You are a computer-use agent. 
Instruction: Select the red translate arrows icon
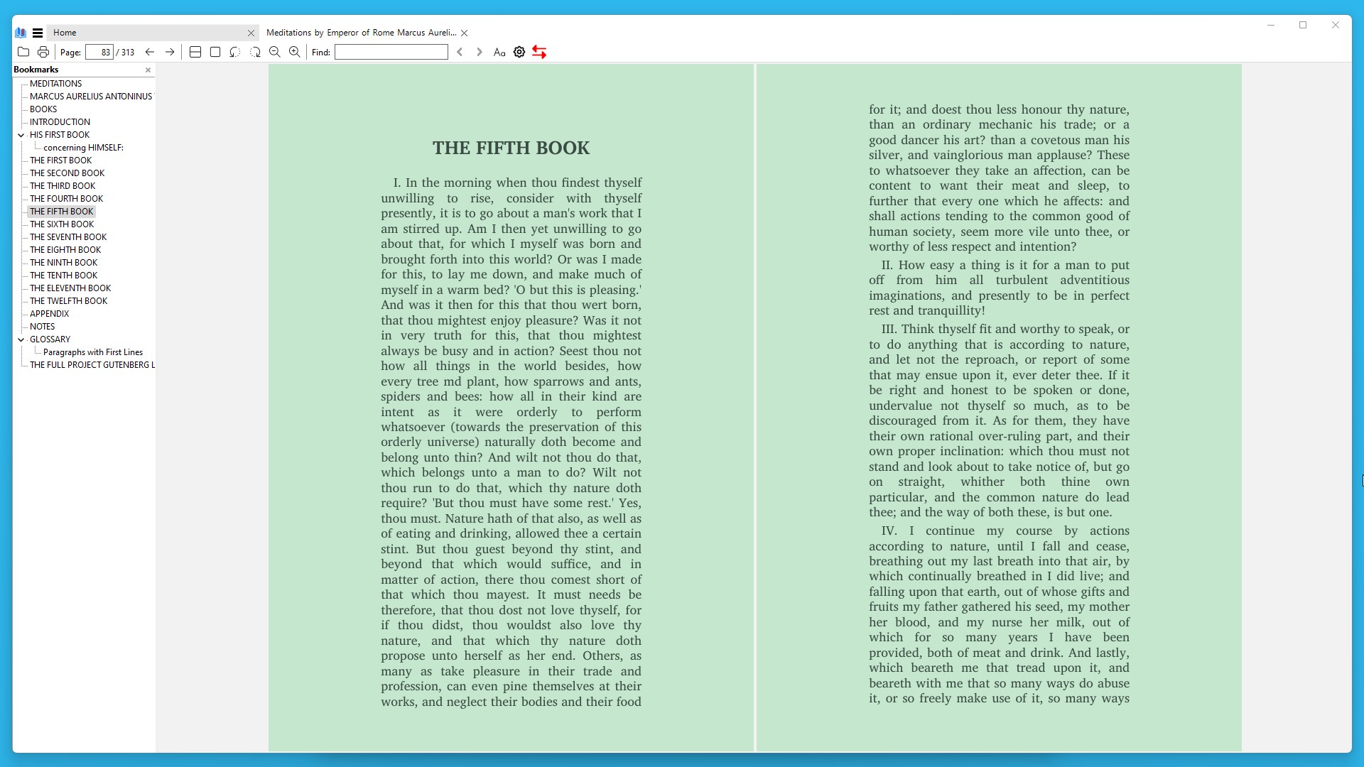tap(540, 52)
